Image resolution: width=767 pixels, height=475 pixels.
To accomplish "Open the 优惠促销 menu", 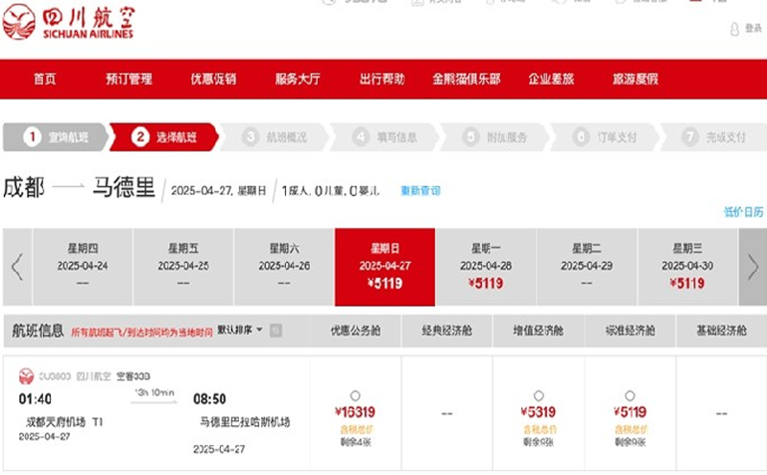I will coord(213,79).
